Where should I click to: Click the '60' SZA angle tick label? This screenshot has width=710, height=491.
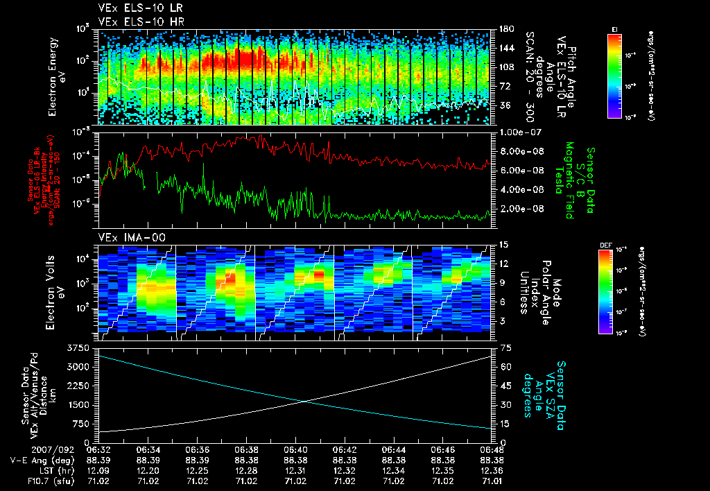point(505,367)
